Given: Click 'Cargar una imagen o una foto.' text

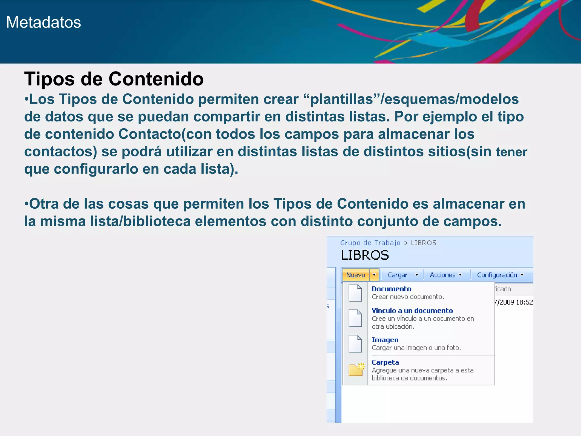Looking at the screenshot, I should click(x=416, y=348).
